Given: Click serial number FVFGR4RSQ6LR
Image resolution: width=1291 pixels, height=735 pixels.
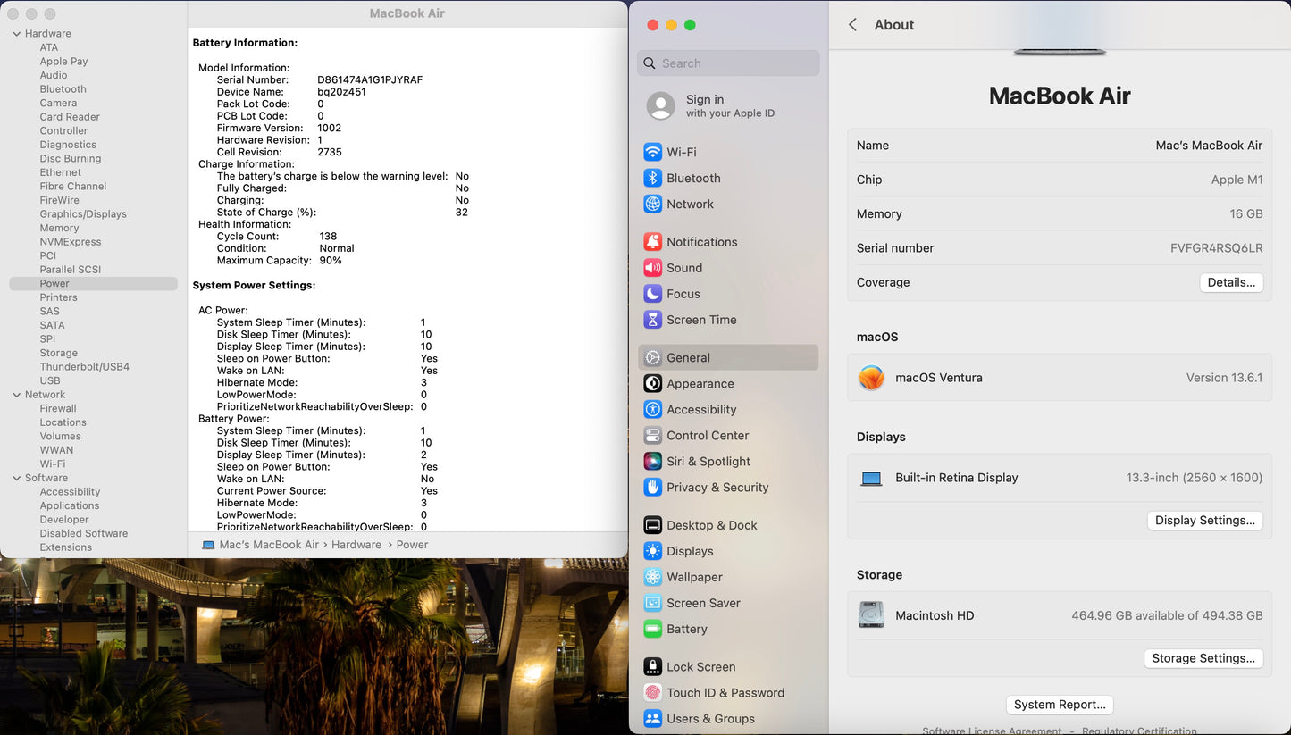Looking at the screenshot, I should pyautogui.click(x=1217, y=248).
